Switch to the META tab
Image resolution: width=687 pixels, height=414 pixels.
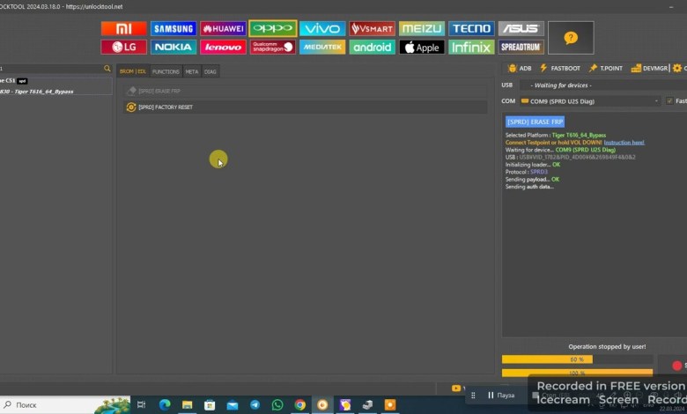191,71
